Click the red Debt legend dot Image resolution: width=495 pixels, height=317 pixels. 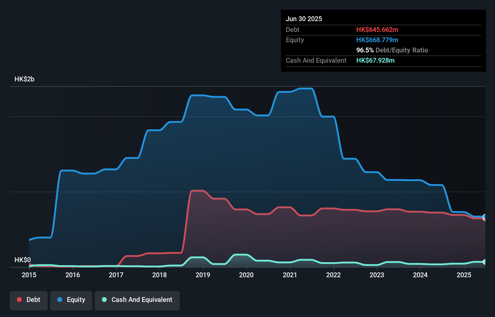click(x=19, y=300)
